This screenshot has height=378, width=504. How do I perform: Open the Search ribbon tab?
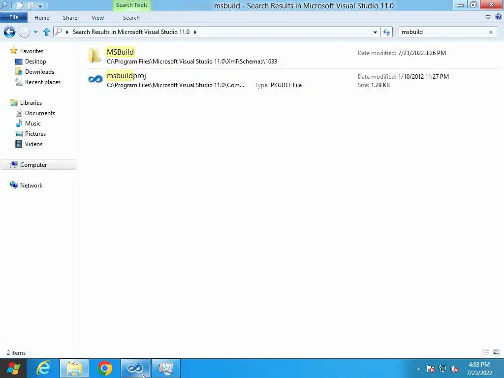131,18
